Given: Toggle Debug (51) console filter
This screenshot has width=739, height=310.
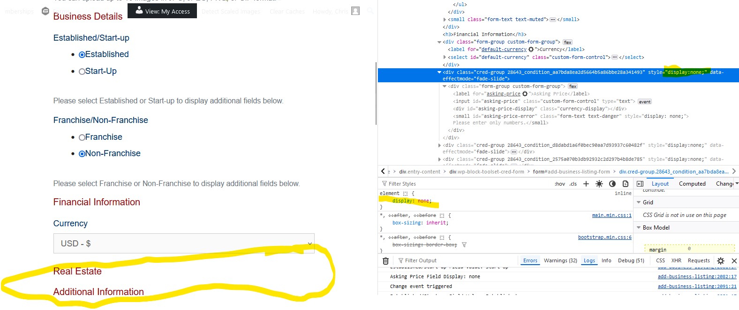Looking at the screenshot, I should (x=631, y=260).
